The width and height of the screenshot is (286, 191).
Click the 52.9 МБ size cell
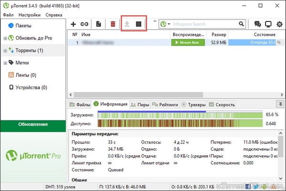click(x=218, y=42)
